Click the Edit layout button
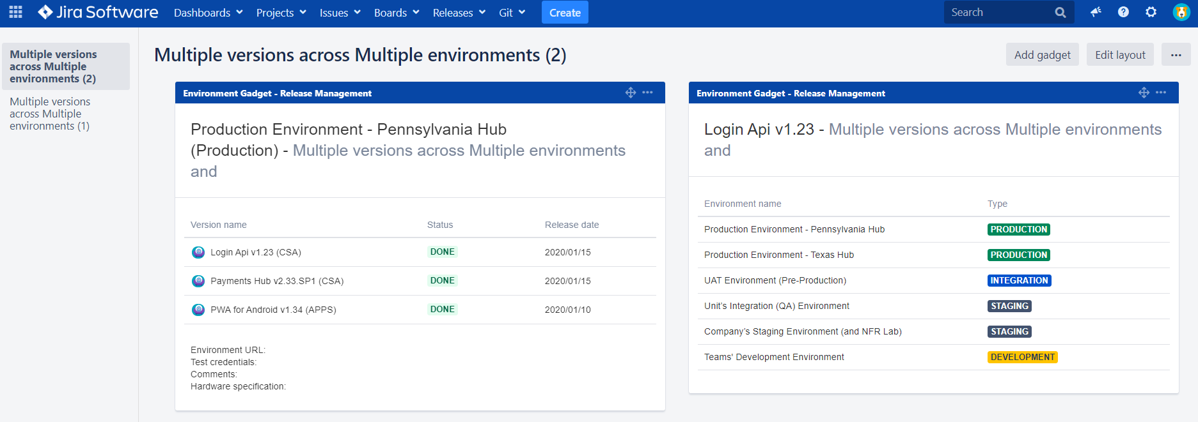 point(1120,55)
